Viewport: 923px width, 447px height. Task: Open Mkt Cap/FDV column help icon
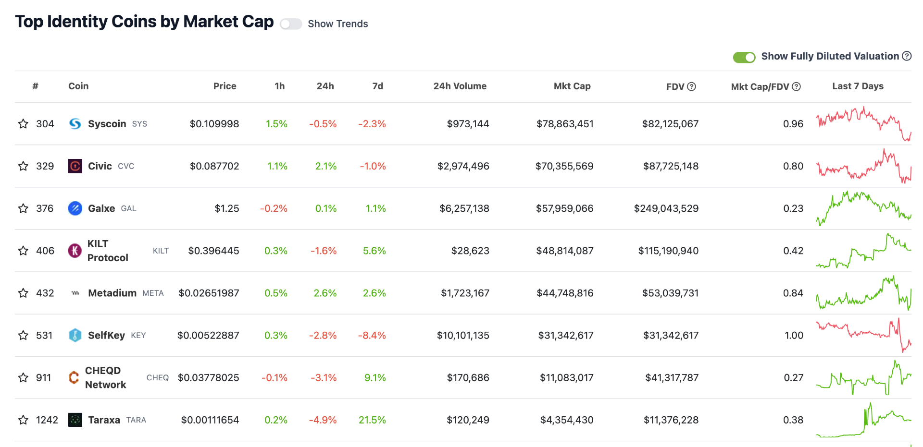point(797,86)
